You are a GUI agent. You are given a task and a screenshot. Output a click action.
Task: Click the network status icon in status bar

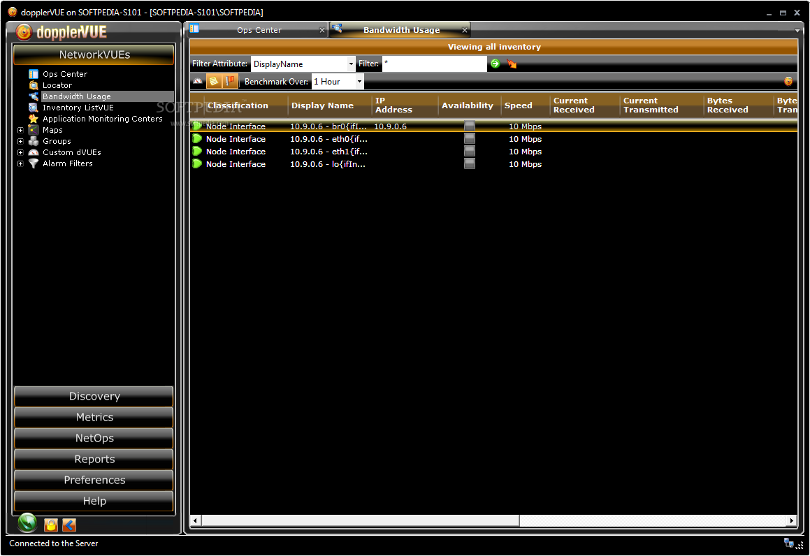pos(789,543)
